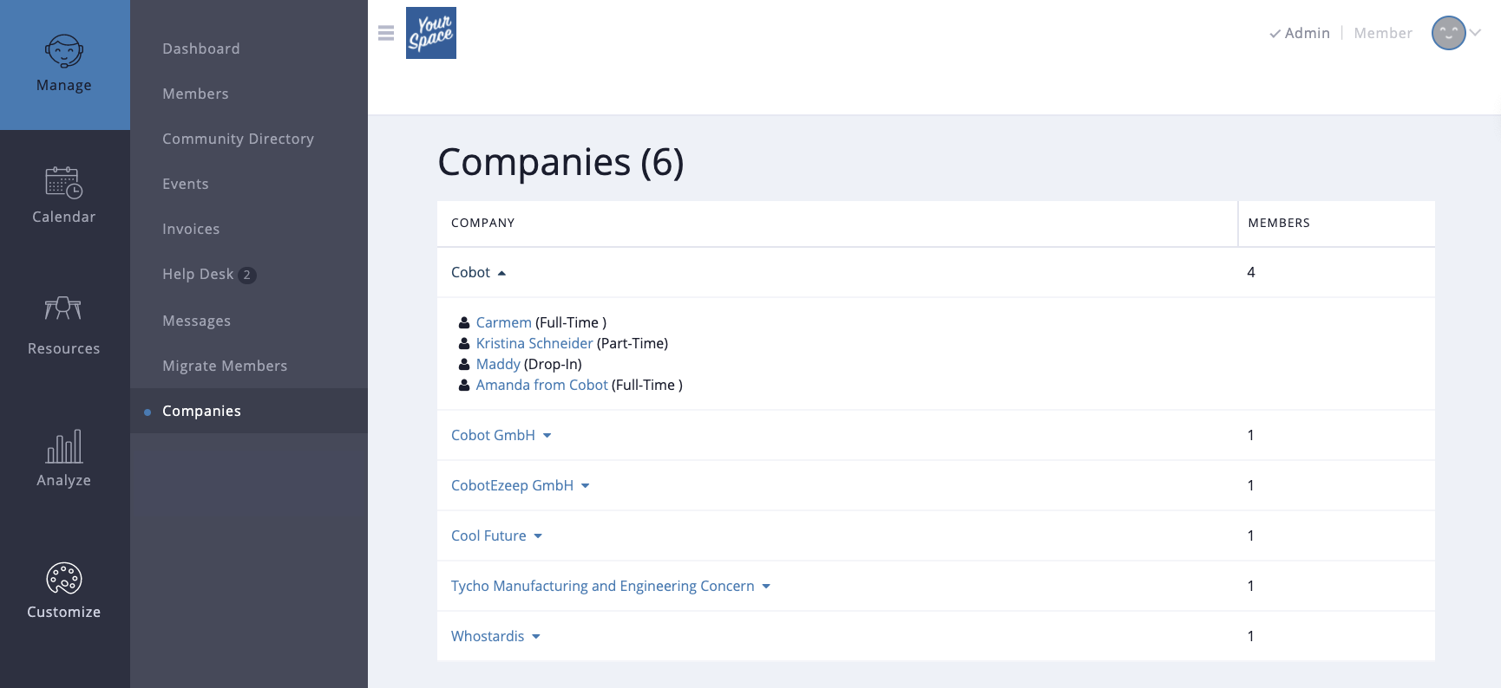Viewport: 1501px width, 688px height.
Task: Open Invoices in the sidebar
Action: pyautogui.click(x=191, y=229)
